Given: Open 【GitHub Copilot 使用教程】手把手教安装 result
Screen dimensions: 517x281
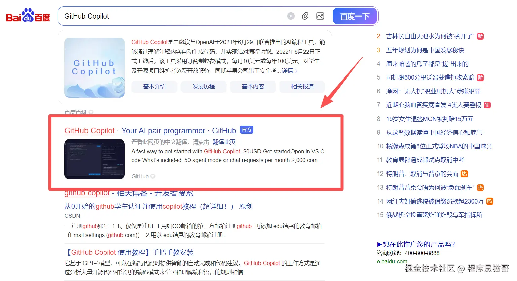Looking at the screenshot, I should pos(129,252).
